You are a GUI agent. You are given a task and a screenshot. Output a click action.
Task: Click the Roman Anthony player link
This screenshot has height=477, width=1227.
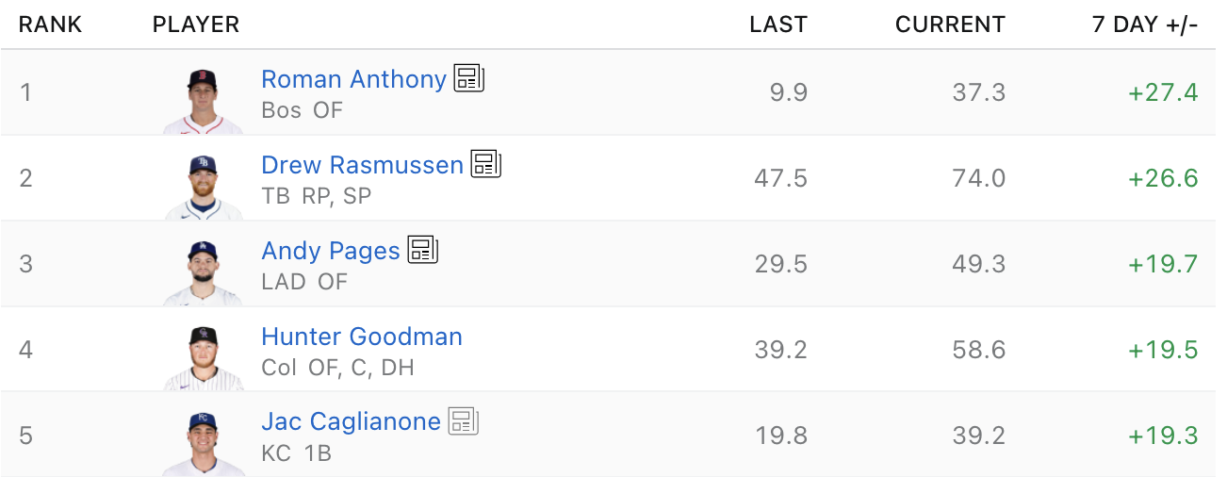point(353,79)
